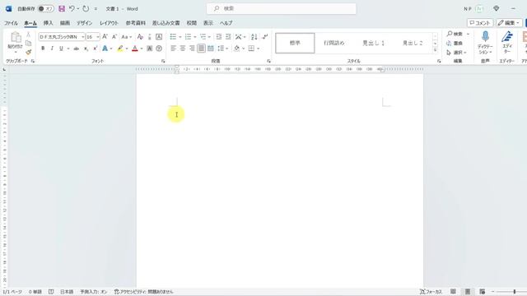This screenshot has width=527, height=296.
Task: Click the Copy icon in clipboard group
Action: pos(29,44)
